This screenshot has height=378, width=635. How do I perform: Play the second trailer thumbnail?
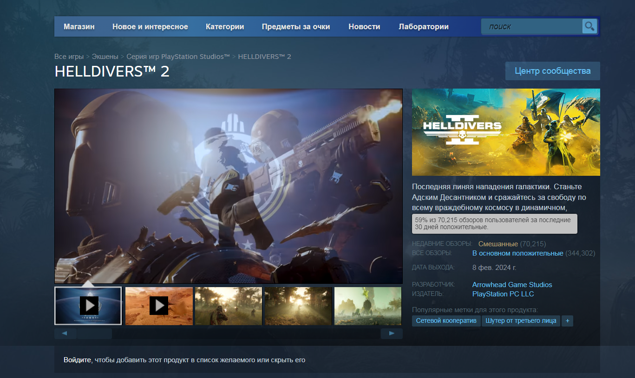click(x=159, y=305)
